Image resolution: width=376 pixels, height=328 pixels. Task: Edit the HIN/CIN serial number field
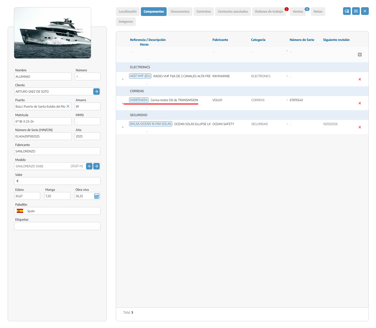tap(43, 136)
